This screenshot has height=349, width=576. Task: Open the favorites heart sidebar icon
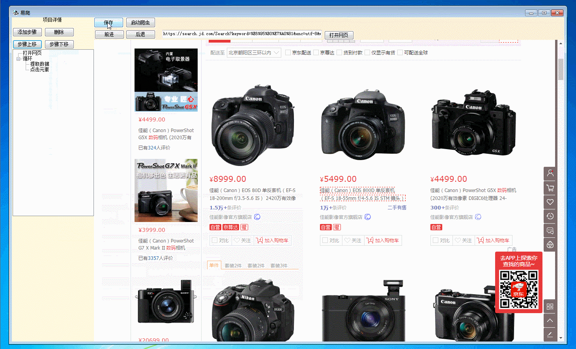tap(550, 202)
